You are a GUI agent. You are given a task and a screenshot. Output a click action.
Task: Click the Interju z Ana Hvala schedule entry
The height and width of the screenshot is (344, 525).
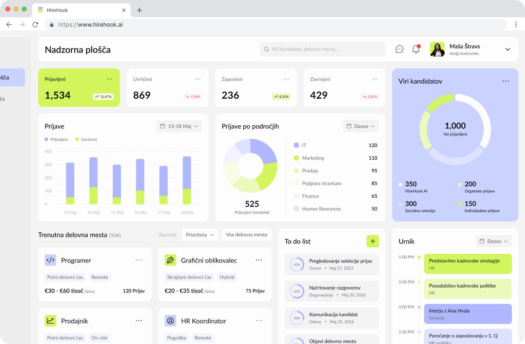coord(468,314)
